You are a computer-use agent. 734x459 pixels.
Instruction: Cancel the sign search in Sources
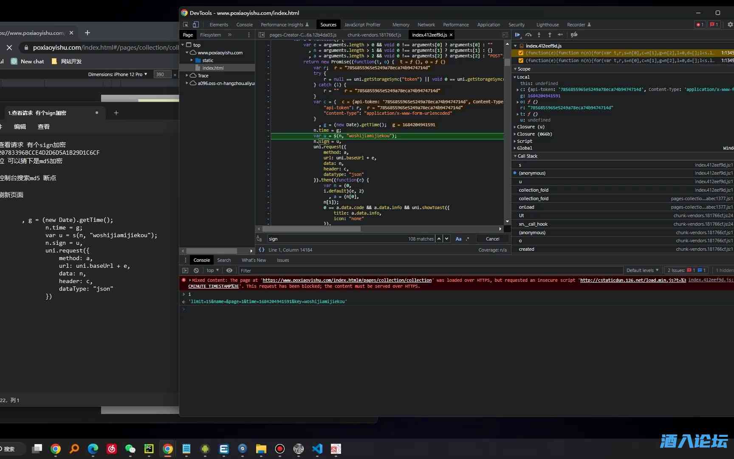[492, 239]
